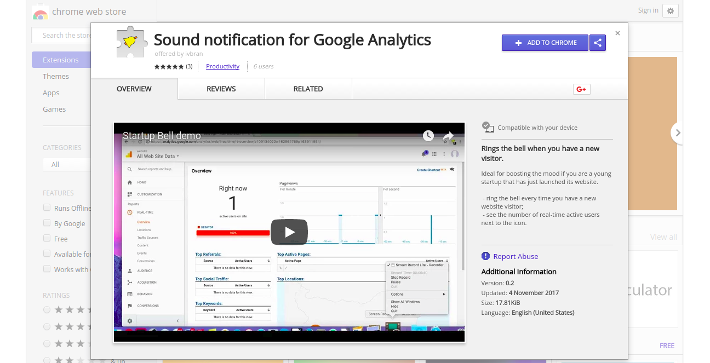Screen dimensions: 710x363
Task: Open the Related tab
Action: [308, 89]
